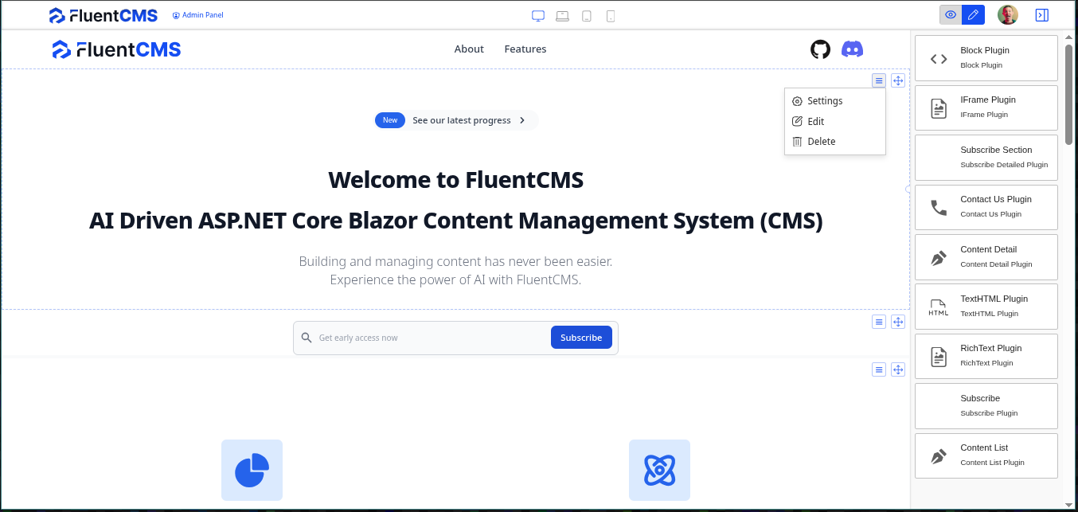This screenshot has height=512, width=1078.
Task: Click the plugin sidebar scrollbar
Action: [x=1069, y=94]
